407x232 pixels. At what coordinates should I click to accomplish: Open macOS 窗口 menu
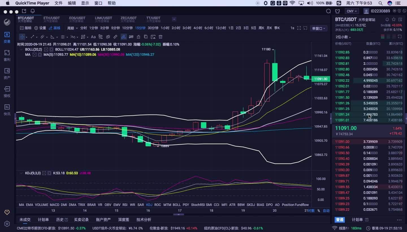[98, 3]
